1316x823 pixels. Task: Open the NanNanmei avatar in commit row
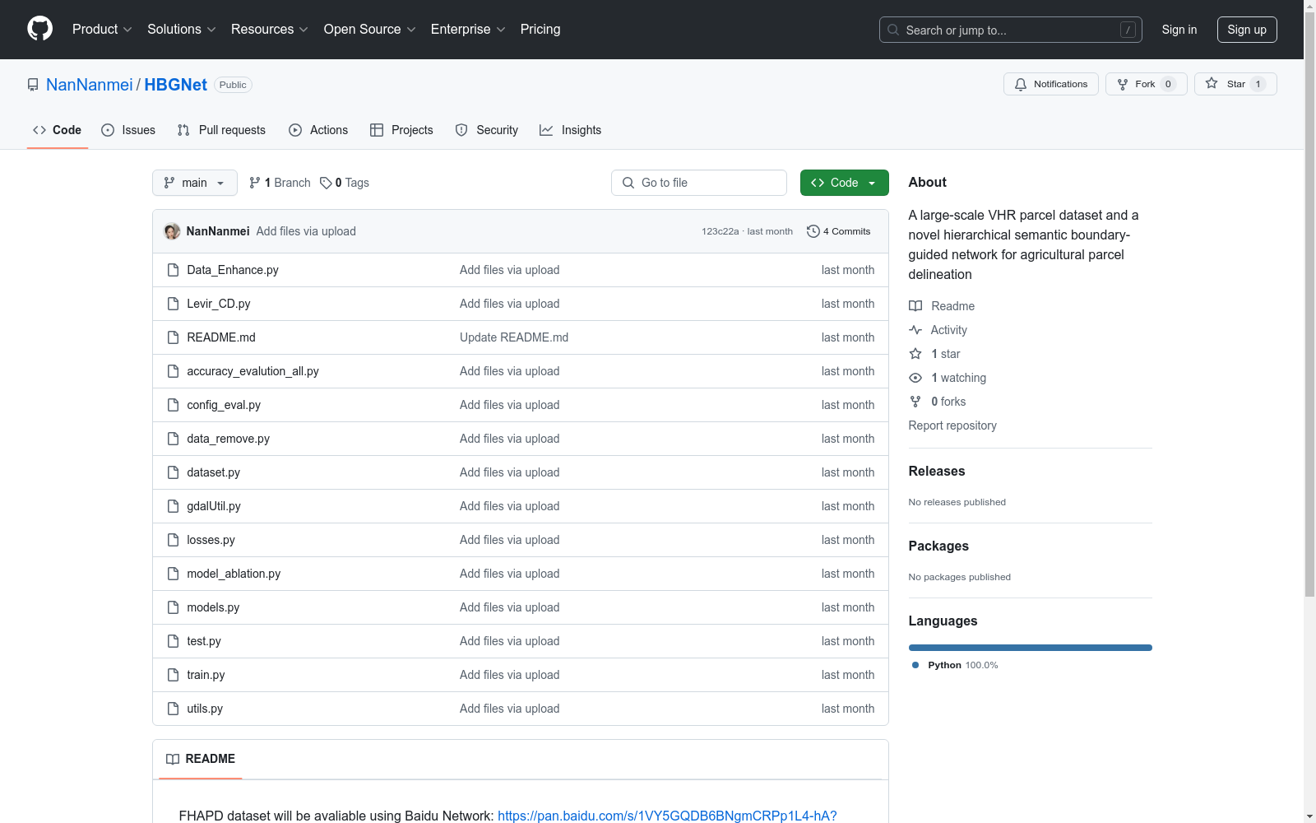pos(172,231)
